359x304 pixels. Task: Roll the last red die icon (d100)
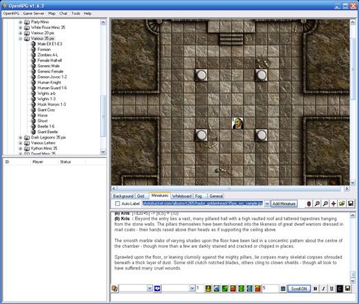click(x=257, y=288)
